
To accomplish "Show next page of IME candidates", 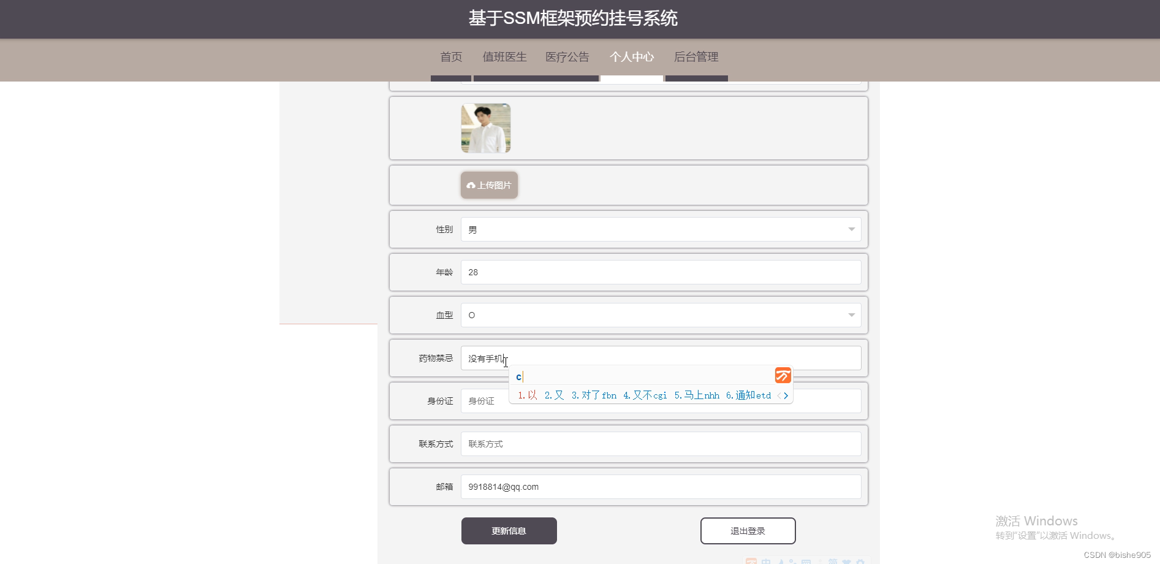I will [x=787, y=395].
